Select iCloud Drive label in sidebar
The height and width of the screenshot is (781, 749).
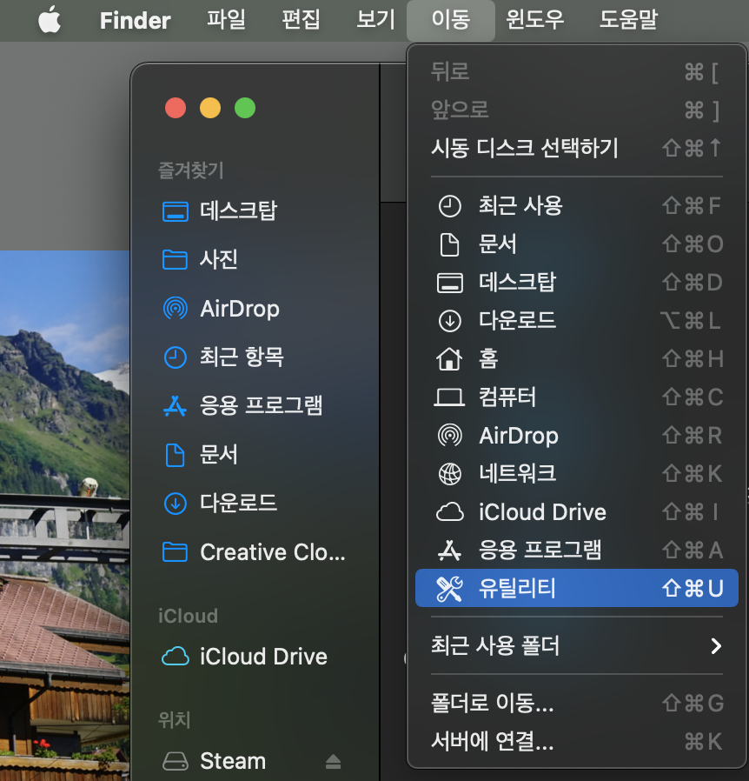pyautogui.click(x=263, y=657)
